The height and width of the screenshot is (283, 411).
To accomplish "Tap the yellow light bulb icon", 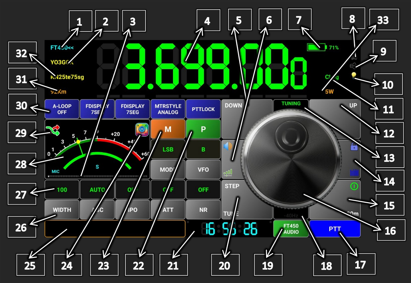I will (x=354, y=75).
